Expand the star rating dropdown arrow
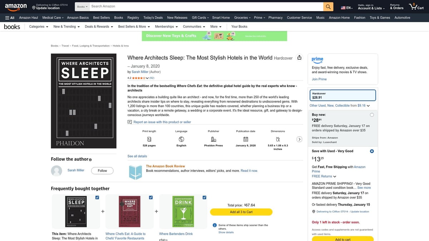The height and width of the screenshot is (241, 429). (147, 78)
